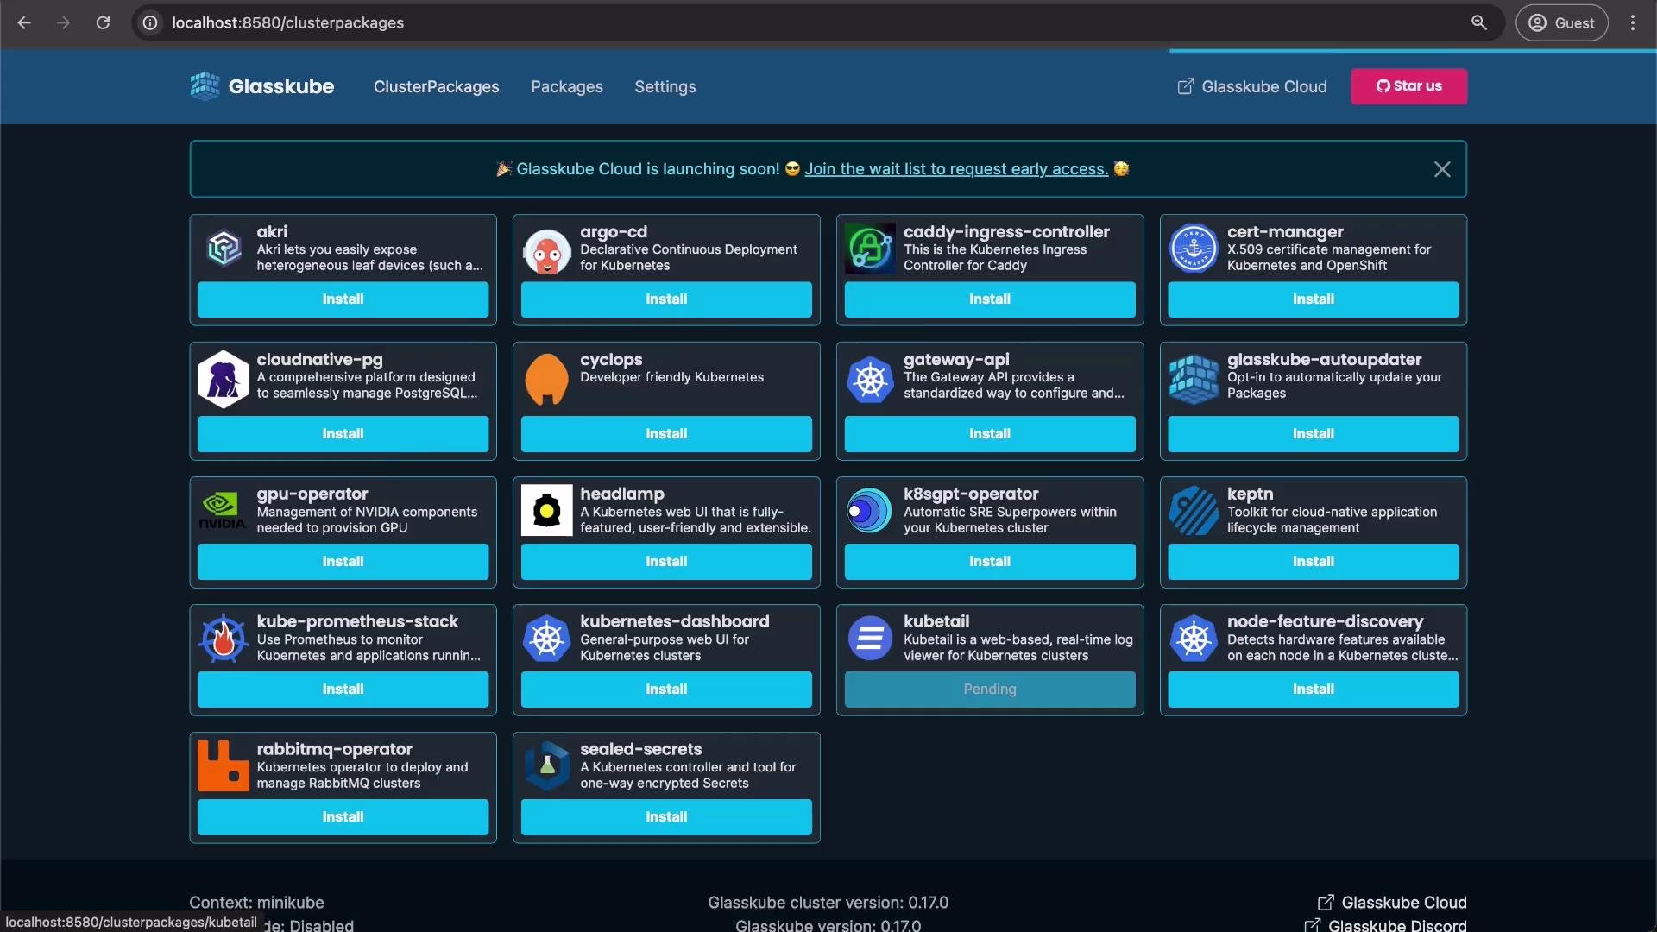Install the argo-cd package
Screen dimensions: 1657x932
[666, 299]
